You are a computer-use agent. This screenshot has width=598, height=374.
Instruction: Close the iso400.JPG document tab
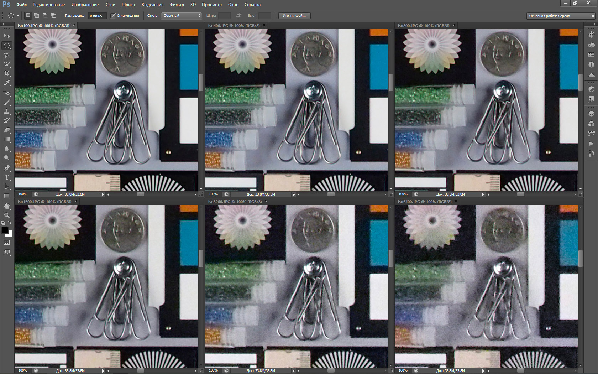[x=264, y=26]
